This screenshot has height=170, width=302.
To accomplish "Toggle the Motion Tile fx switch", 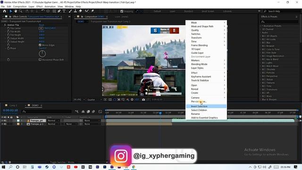I will (x=5, y=25).
